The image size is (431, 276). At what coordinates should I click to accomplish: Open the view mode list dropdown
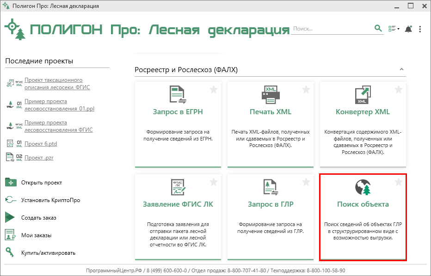[394, 29]
